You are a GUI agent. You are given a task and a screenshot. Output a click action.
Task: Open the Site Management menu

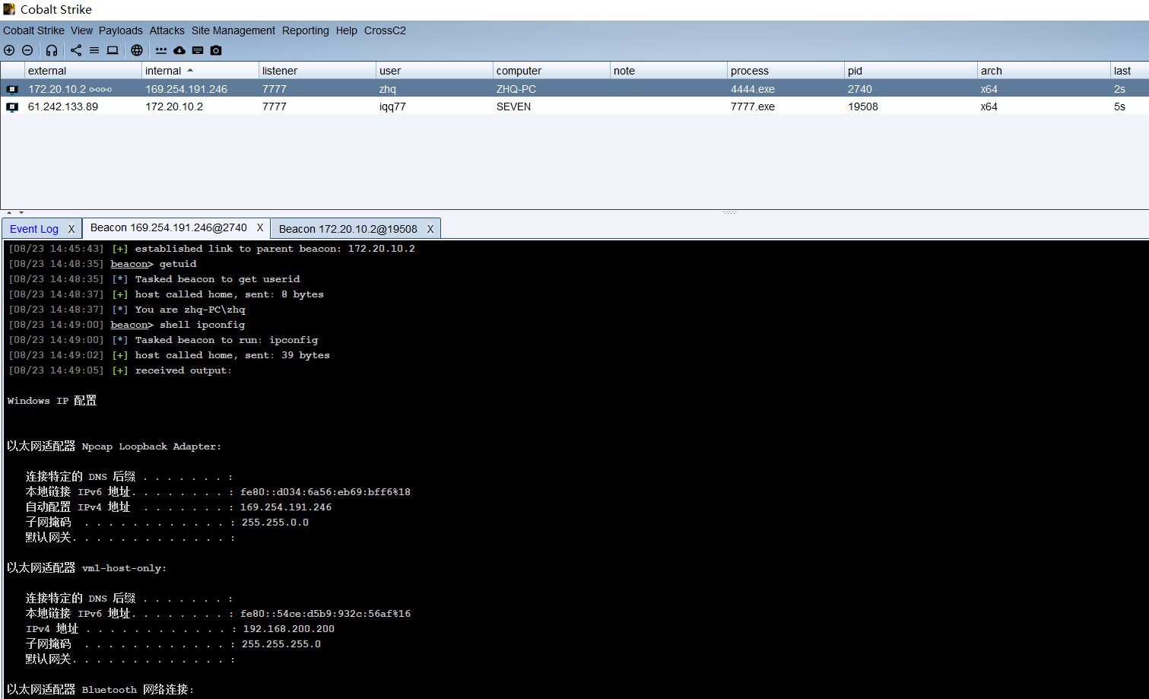(x=233, y=30)
